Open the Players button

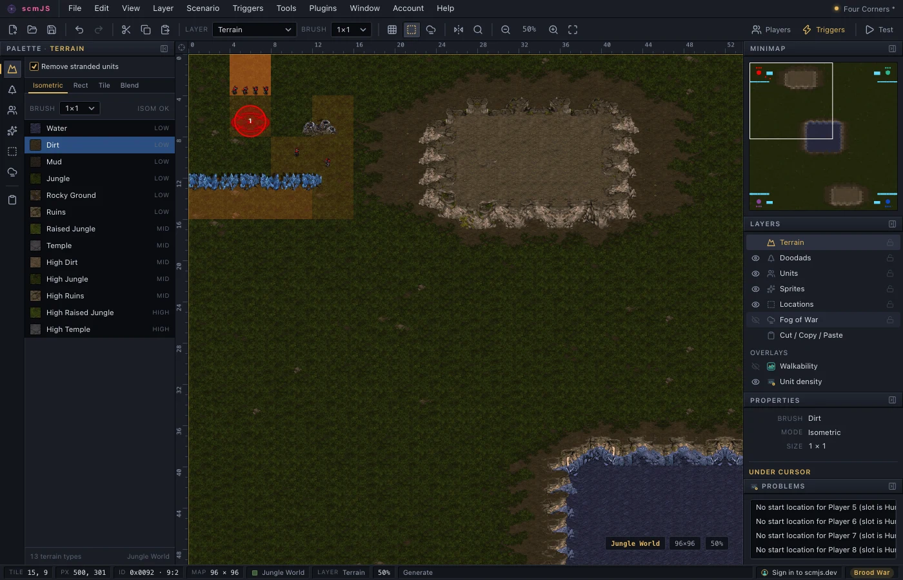pos(771,30)
